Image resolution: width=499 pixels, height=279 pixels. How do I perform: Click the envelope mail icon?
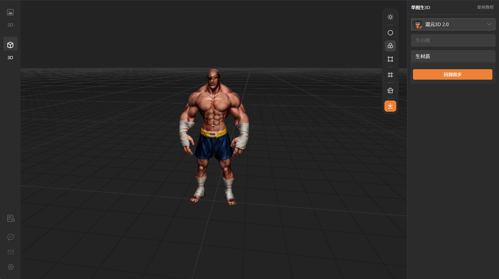point(11,252)
